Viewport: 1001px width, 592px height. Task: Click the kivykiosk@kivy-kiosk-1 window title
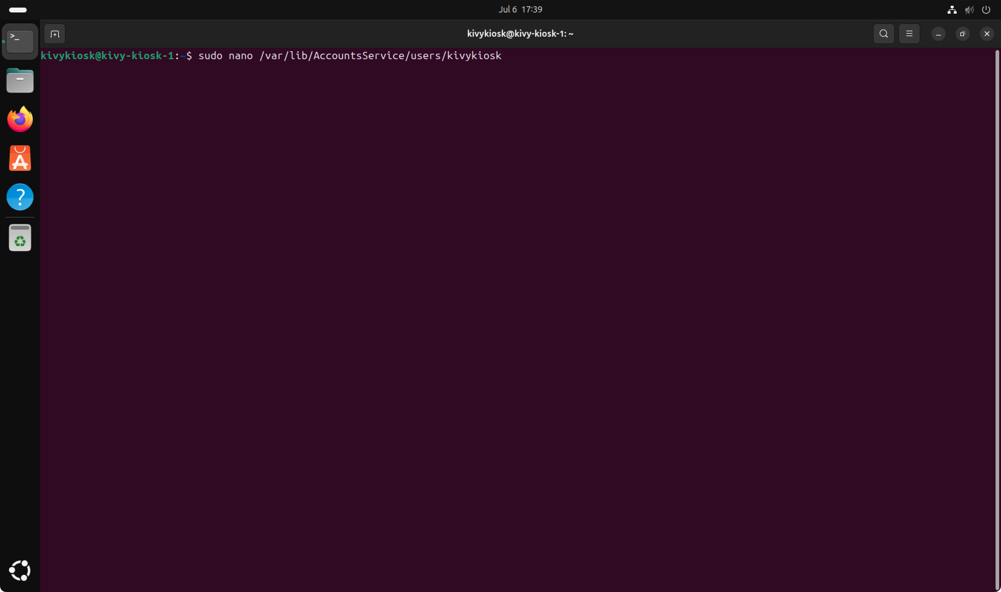coord(520,34)
